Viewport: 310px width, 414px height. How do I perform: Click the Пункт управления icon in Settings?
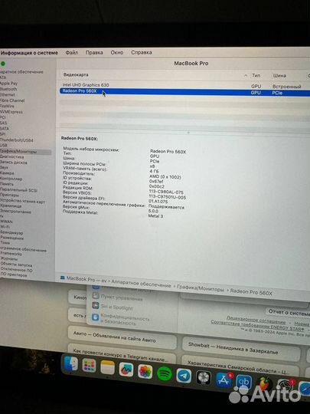tap(96, 296)
